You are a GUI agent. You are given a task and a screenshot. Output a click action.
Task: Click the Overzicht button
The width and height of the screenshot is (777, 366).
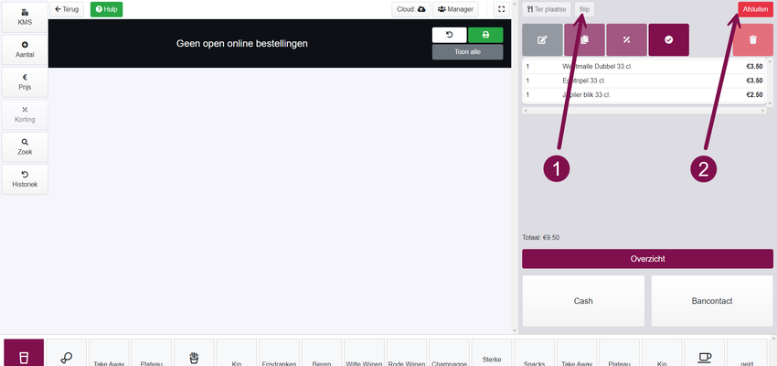point(646,259)
